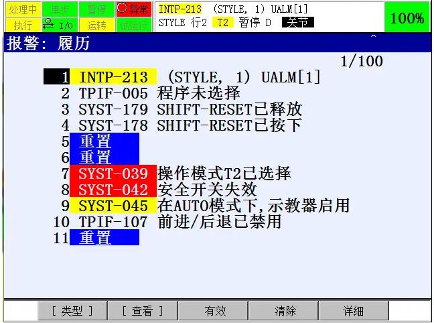Select row 8 SYST-042 安全开关失效
434x323 pixels.
point(159,190)
